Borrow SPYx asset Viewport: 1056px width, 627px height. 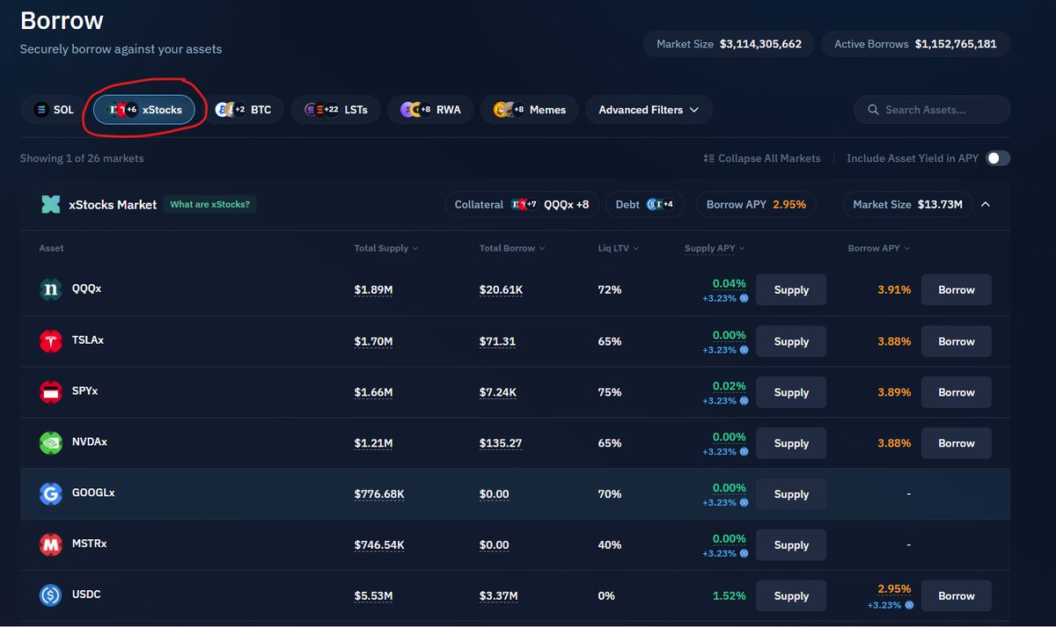(956, 392)
